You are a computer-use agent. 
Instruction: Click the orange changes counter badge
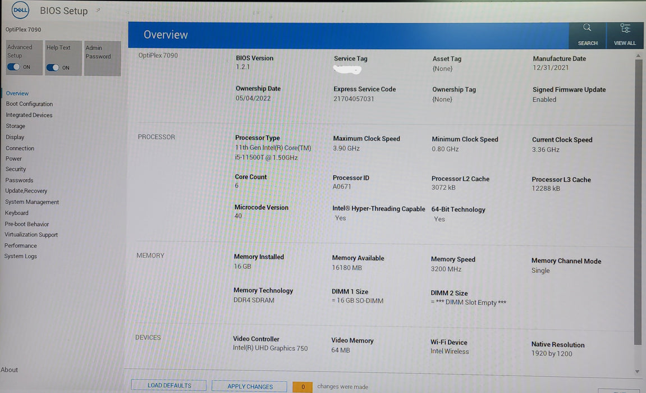tap(303, 387)
